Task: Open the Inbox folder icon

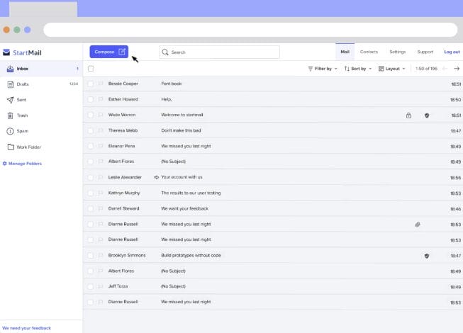Action: (11, 69)
